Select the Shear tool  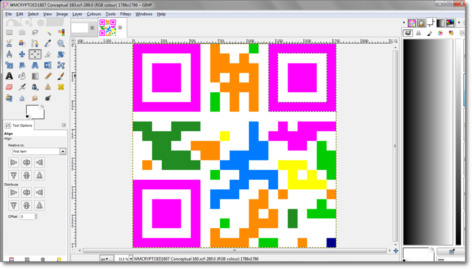(x=22, y=65)
